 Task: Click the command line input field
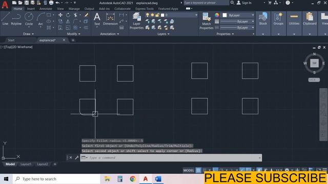click(171, 157)
